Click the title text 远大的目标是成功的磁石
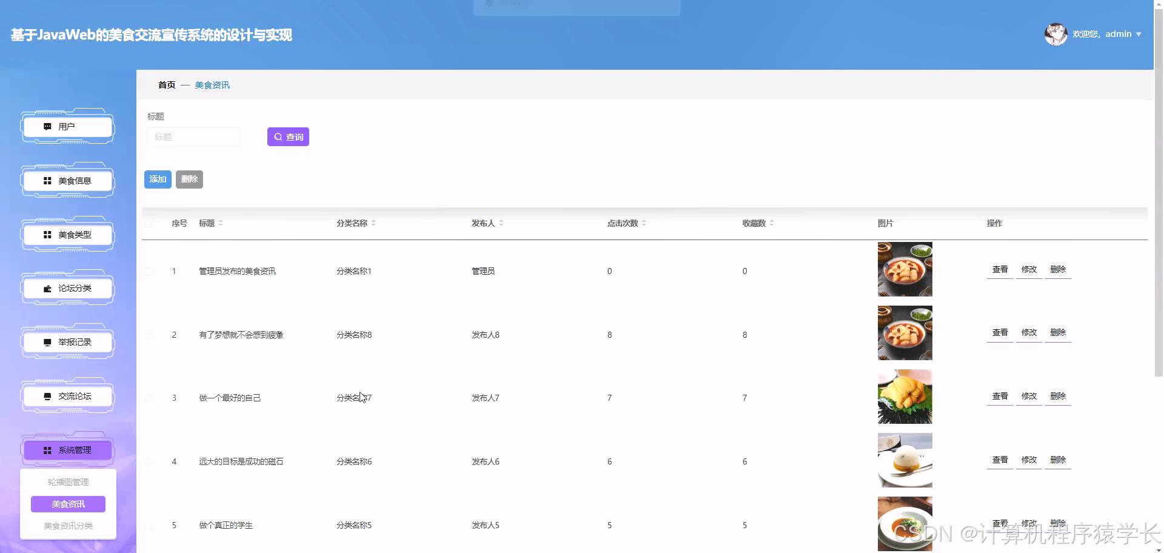1164x553 pixels. pyautogui.click(x=241, y=462)
